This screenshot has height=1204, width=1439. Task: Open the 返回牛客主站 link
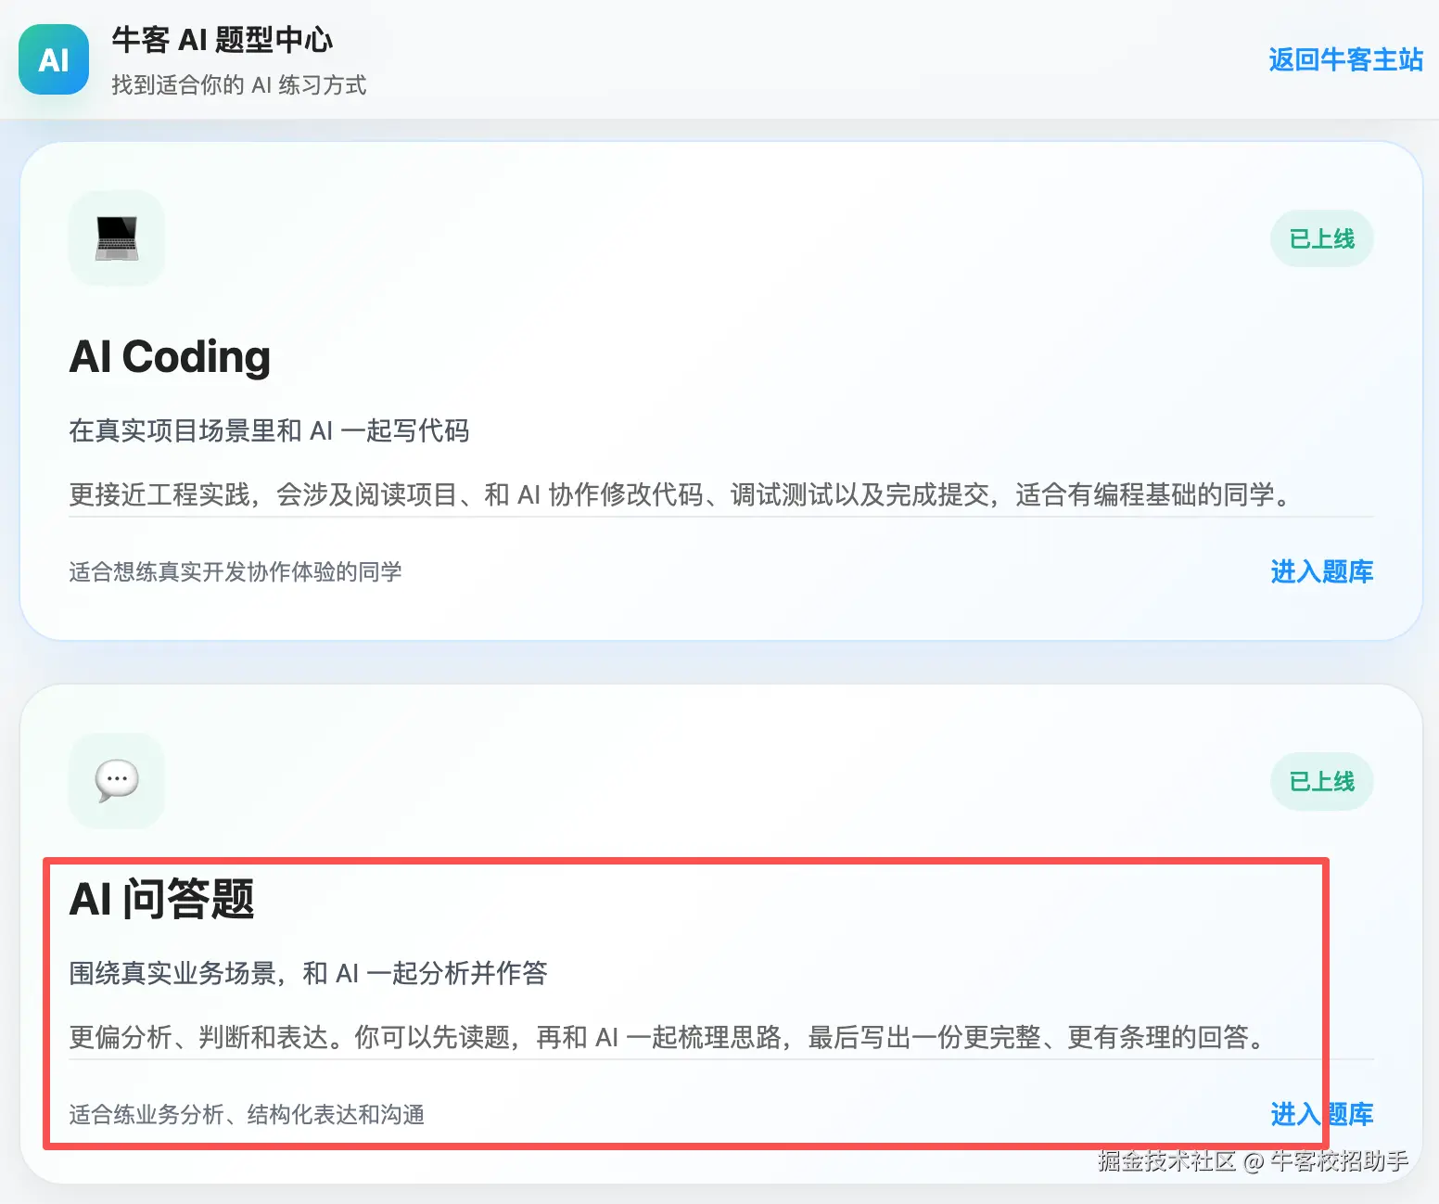tap(1345, 59)
